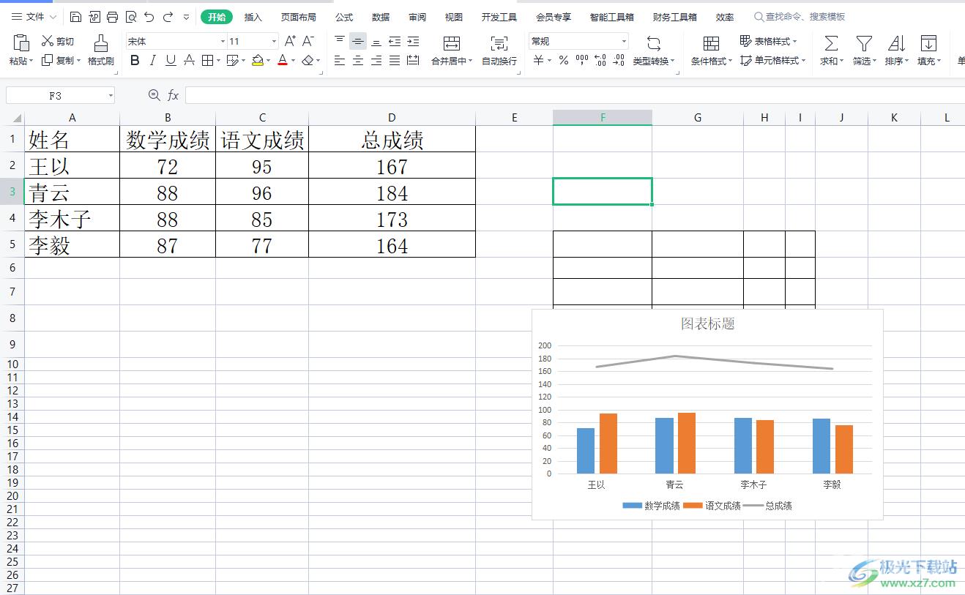Toggle vertical middle alignment

click(x=358, y=41)
